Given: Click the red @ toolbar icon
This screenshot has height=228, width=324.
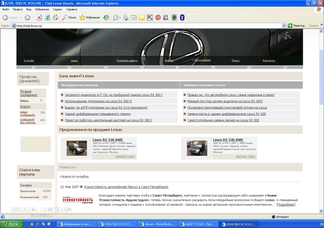Looking at the screenshot, I should coord(158,18).
